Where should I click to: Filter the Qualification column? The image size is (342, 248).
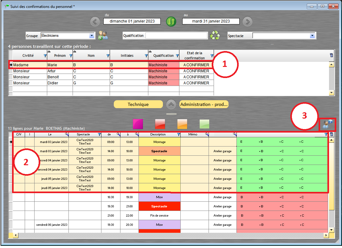click(x=177, y=56)
